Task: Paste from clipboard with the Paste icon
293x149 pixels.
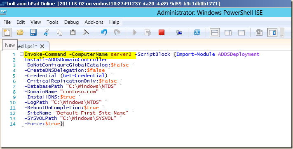Action: pyautogui.click(x=73, y=33)
